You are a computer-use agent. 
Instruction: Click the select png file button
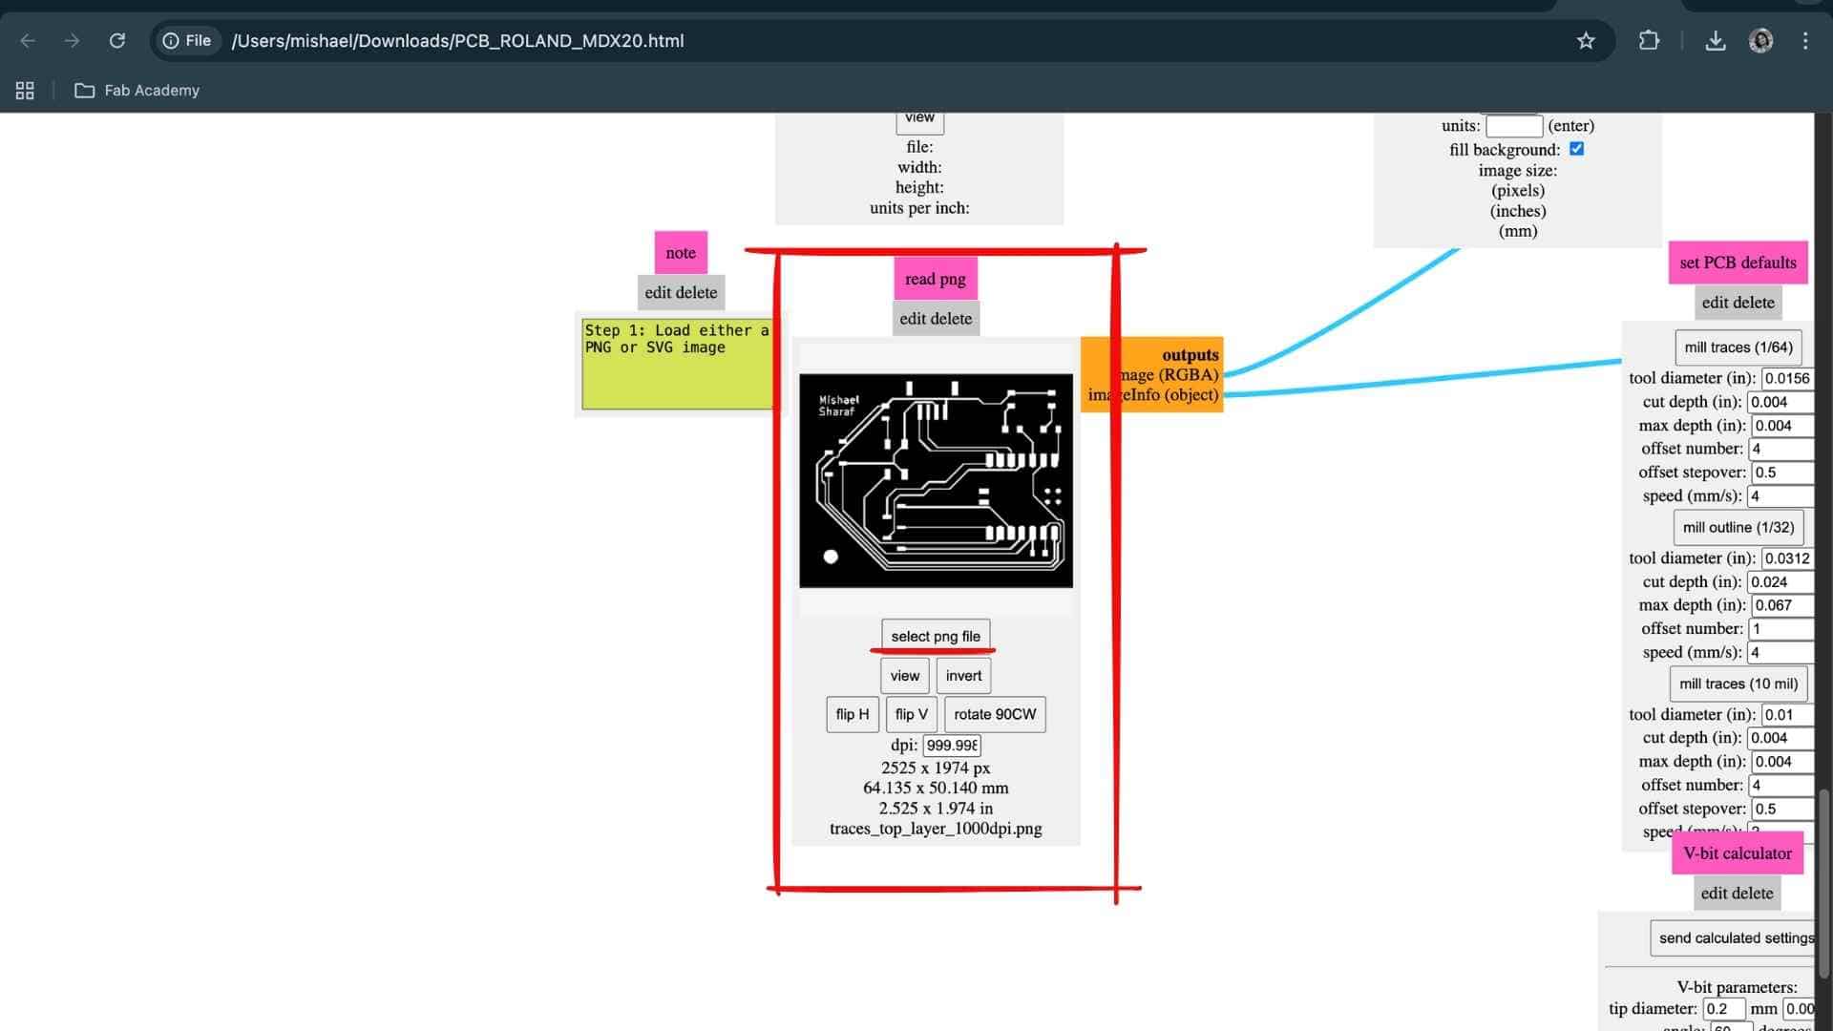pyautogui.click(x=935, y=636)
